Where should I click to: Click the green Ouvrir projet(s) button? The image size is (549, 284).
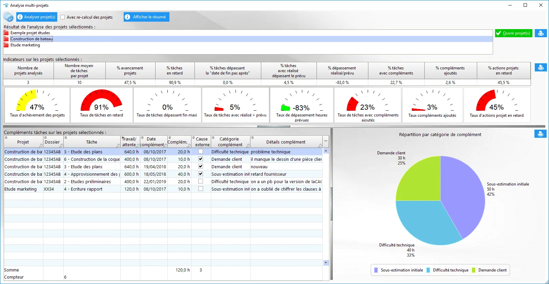pos(513,33)
